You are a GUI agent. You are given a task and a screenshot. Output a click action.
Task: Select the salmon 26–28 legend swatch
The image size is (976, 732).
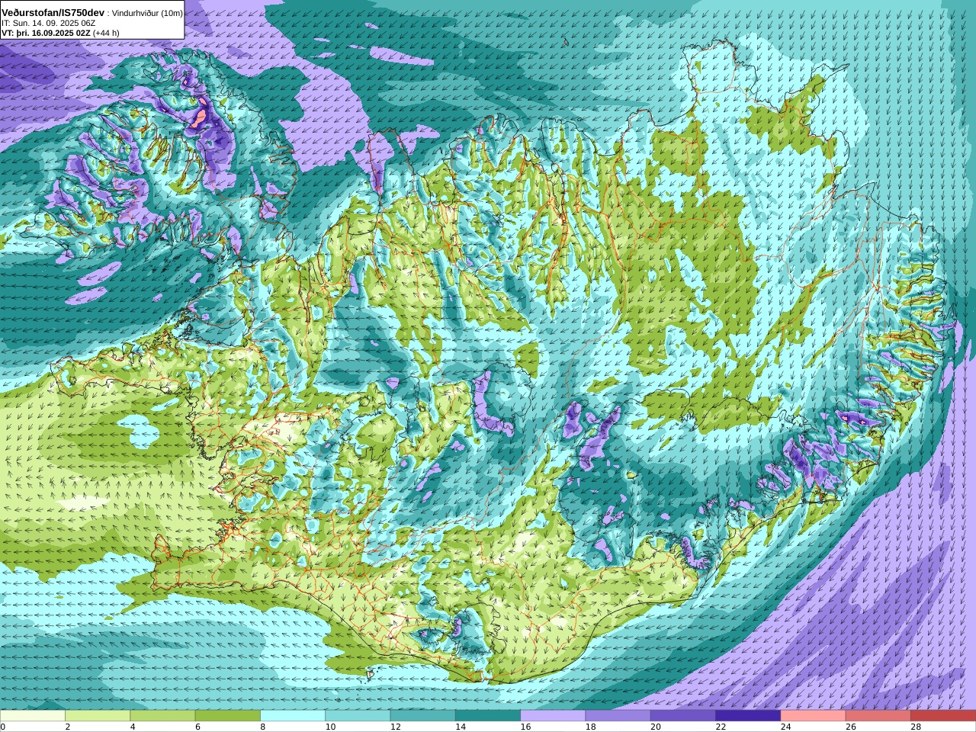point(878,716)
